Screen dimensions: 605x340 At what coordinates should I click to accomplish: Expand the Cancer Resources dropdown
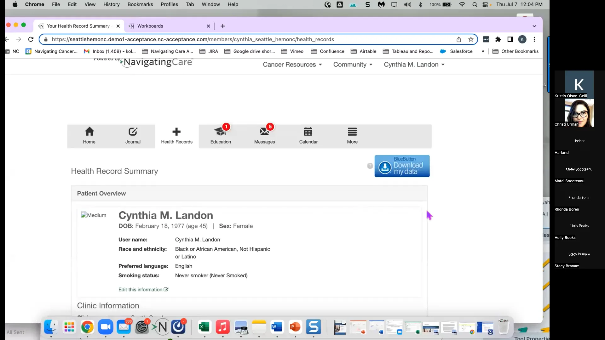292,65
